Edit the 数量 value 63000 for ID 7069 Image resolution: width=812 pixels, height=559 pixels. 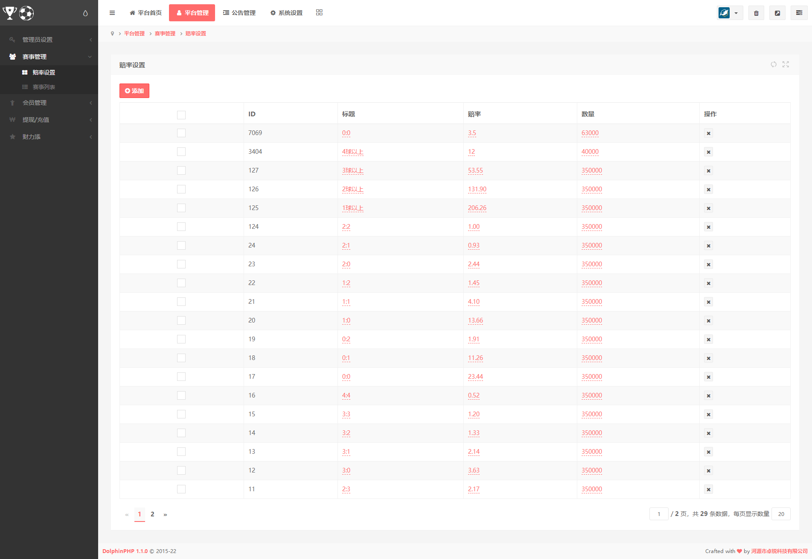coord(590,133)
